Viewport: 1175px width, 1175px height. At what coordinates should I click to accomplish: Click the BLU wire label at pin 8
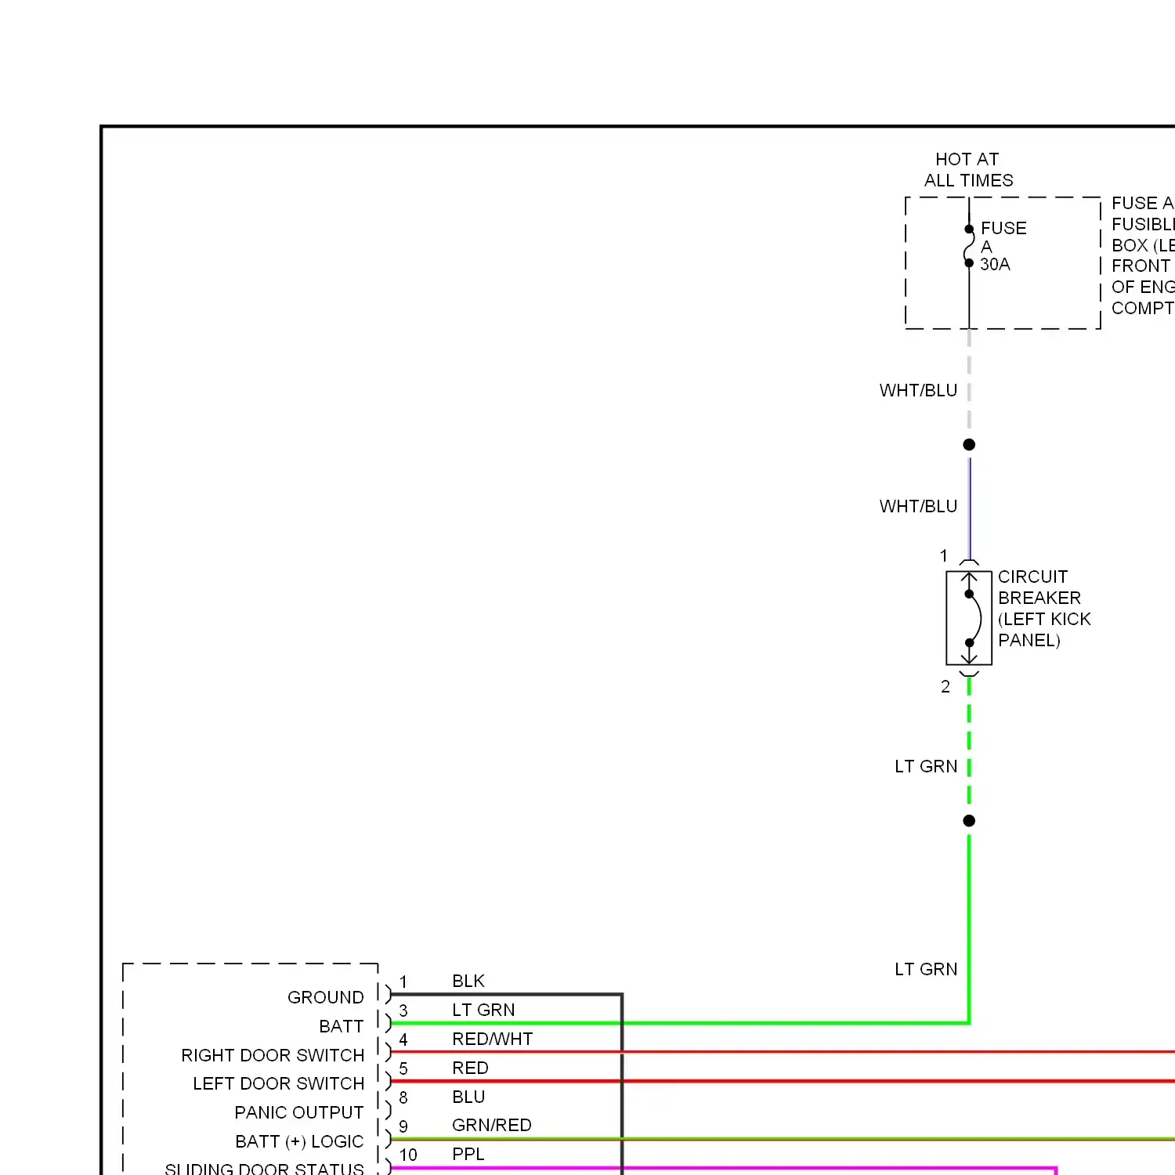(468, 1097)
